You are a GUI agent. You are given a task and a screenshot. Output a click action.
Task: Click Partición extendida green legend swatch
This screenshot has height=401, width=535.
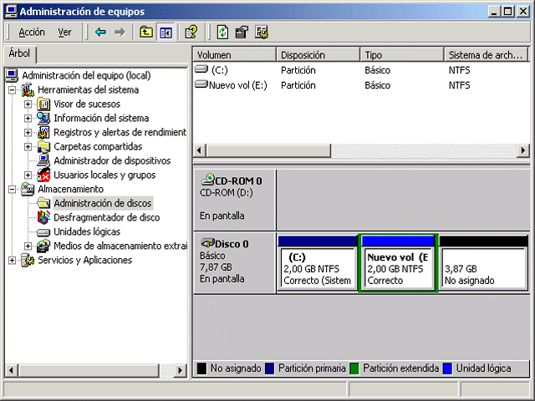pos(354,368)
